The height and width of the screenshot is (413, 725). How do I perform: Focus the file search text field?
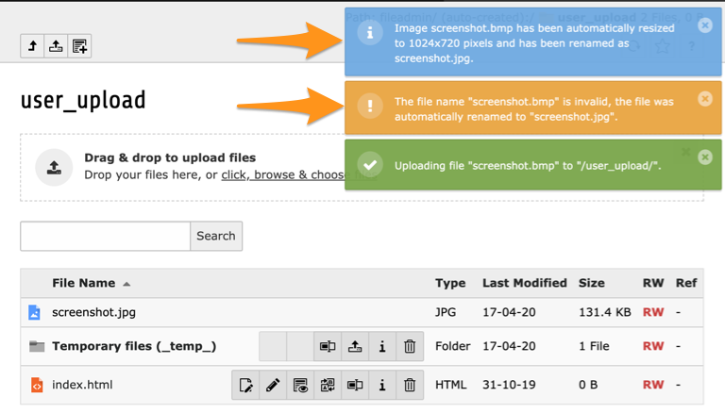[x=105, y=236]
